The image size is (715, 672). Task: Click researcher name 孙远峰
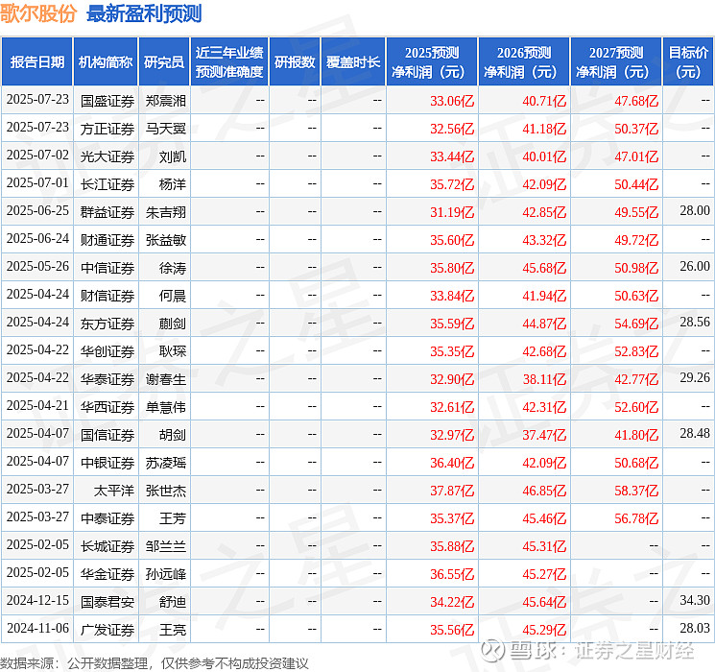click(x=166, y=574)
